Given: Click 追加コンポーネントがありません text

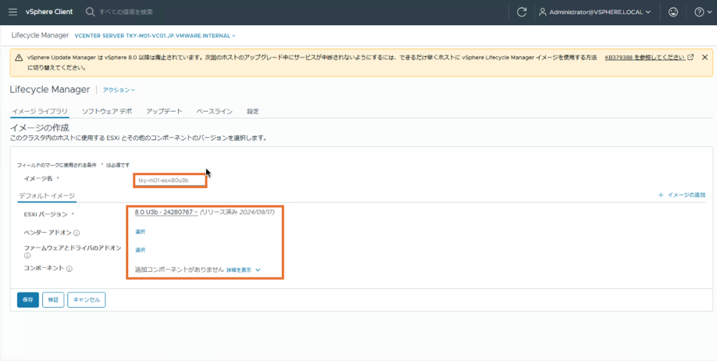Looking at the screenshot, I should (179, 270).
